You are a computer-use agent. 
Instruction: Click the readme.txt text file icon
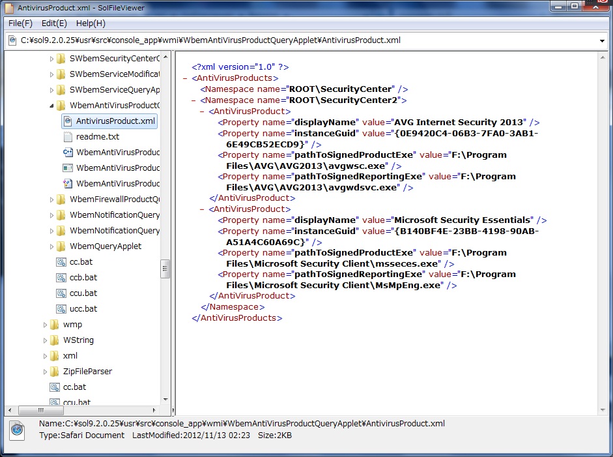pyautogui.click(x=68, y=136)
